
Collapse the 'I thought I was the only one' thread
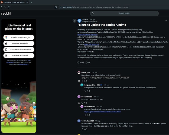79,103
